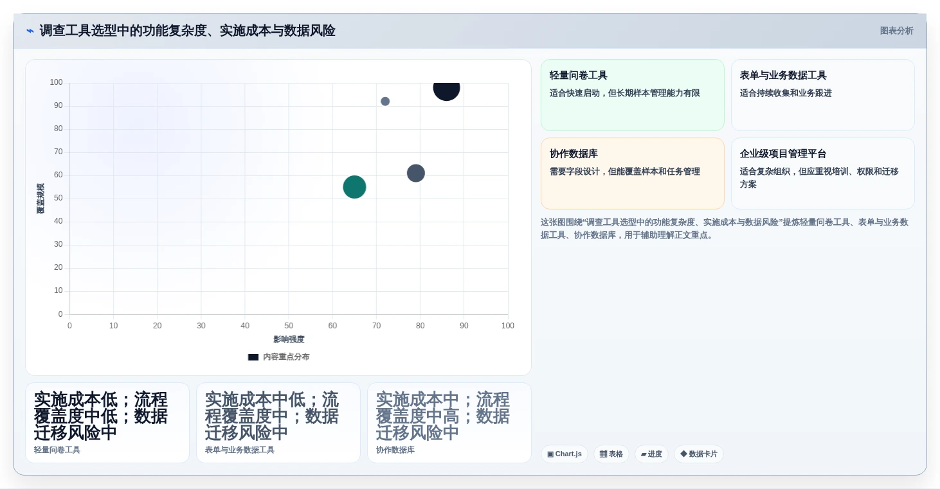Screen dimensions: 940x489
Task: Click the 图表分析 label in the header
Action: coord(896,31)
